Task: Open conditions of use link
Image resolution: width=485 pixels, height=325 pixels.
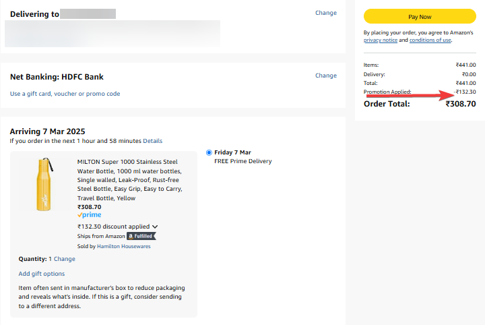Action: [430, 40]
